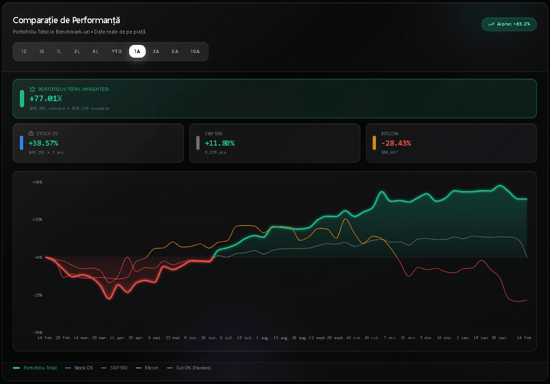This screenshot has height=384, width=550.
Task: Click the green legend line icon for Portofoliu Total
Action: click(17, 367)
